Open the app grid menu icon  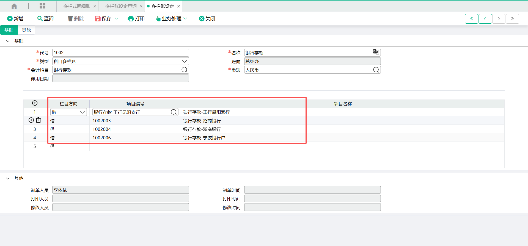[x=42, y=6]
